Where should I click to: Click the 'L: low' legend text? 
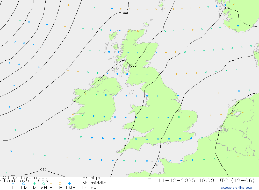click(89, 188)
